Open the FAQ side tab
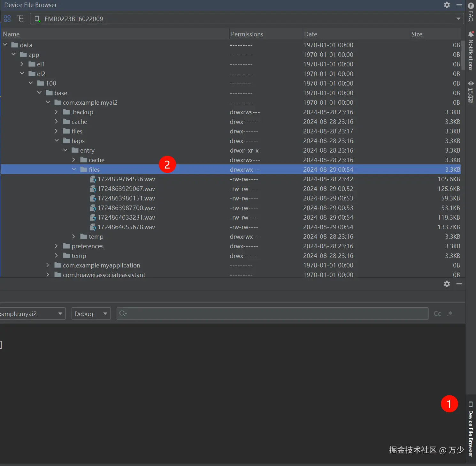 471,12
